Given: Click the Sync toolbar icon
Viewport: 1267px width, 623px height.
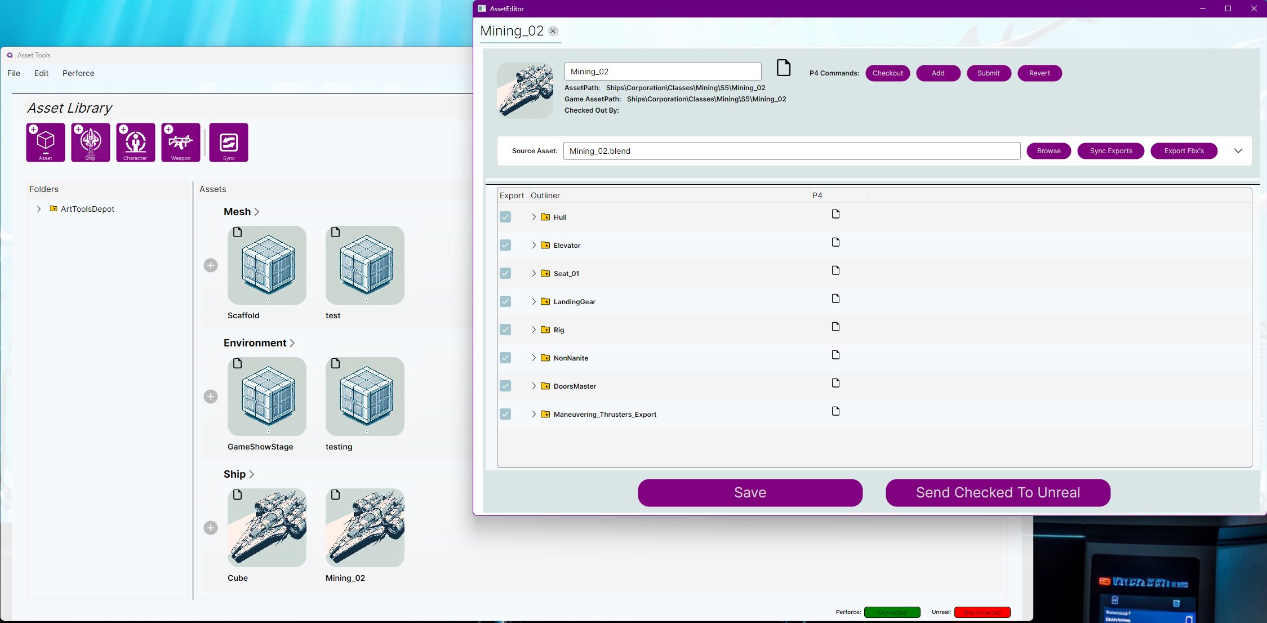Looking at the screenshot, I should click(x=229, y=142).
